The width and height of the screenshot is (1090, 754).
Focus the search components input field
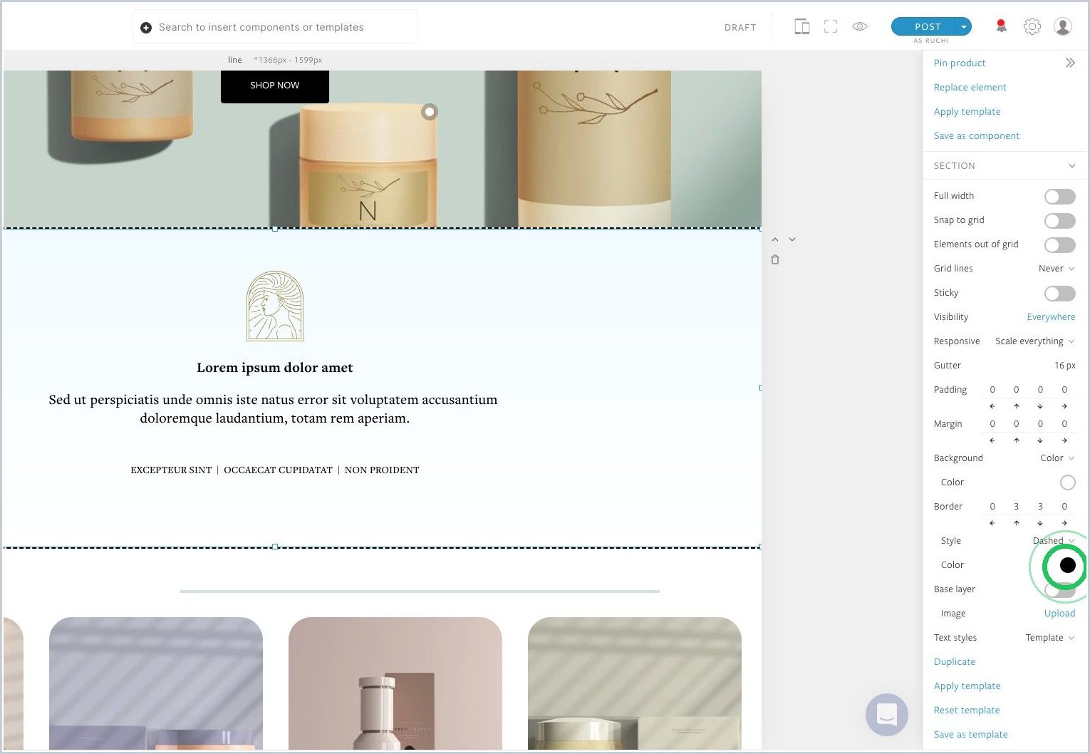coord(275,27)
